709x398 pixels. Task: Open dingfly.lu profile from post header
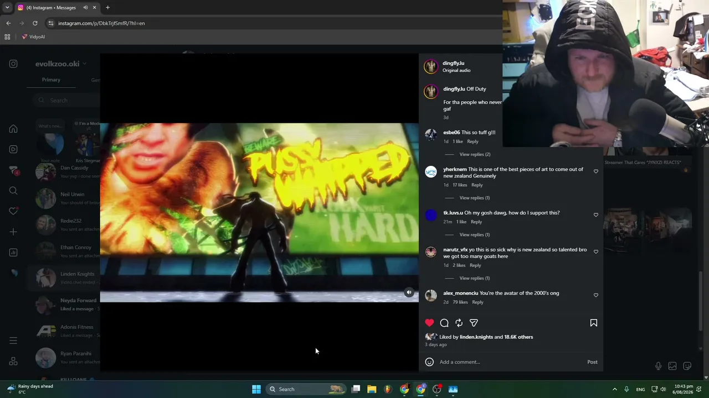pos(453,63)
